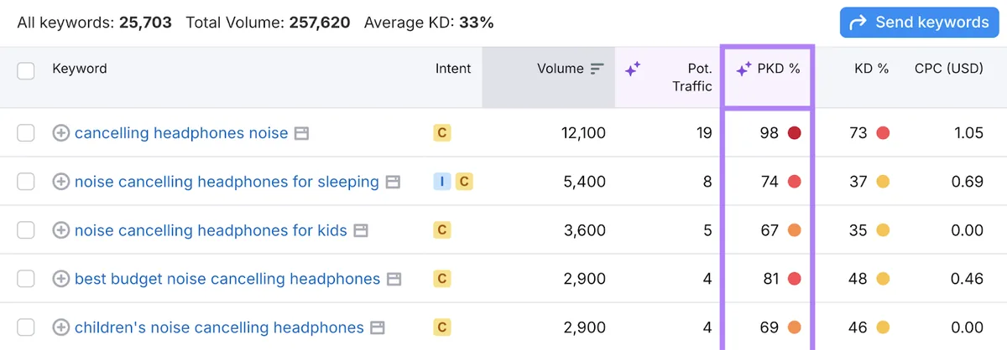Click Average KD 33% value
Screen dimensions: 1007x350
click(x=477, y=23)
